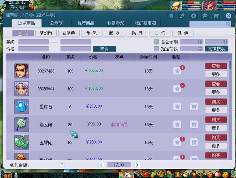Click the 逸云佩 jade pendant icon
236x178 pixels.
coord(22,124)
